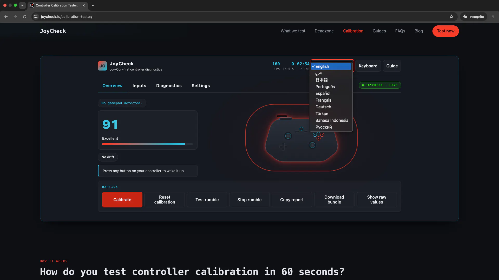Pick Français in the language list
499x280 pixels.
331,100
